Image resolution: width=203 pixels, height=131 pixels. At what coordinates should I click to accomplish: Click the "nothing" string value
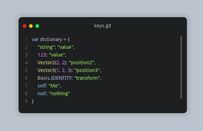pyautogui.click(x=59, y=93)
